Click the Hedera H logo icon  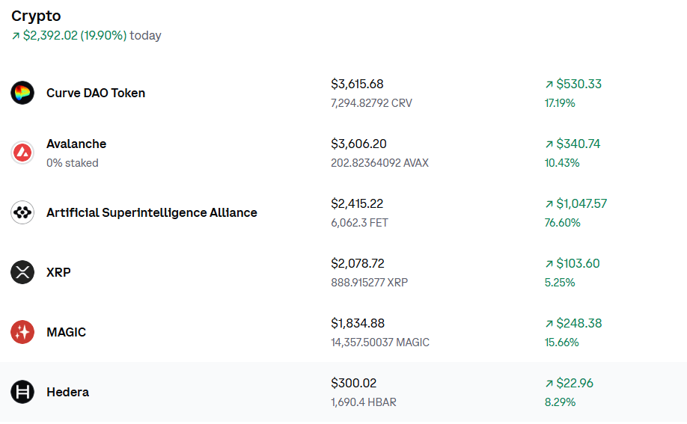[22, 392]
